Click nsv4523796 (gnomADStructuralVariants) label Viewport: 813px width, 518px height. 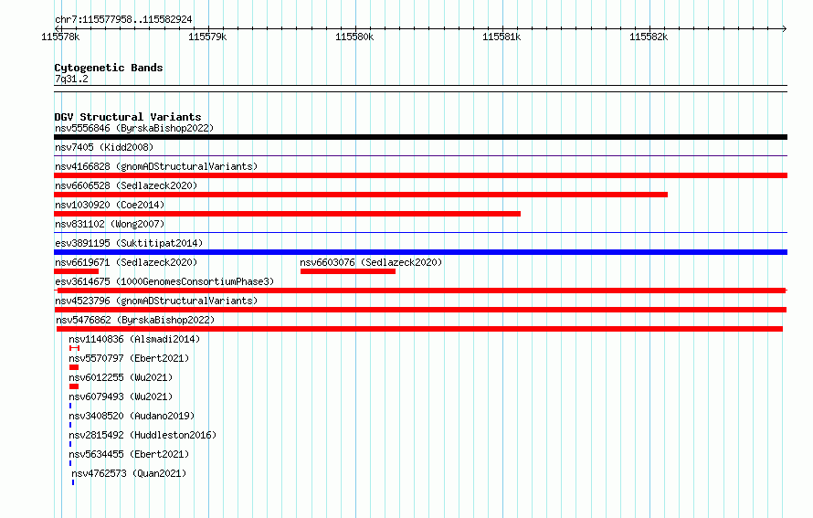tap(156, 301)
